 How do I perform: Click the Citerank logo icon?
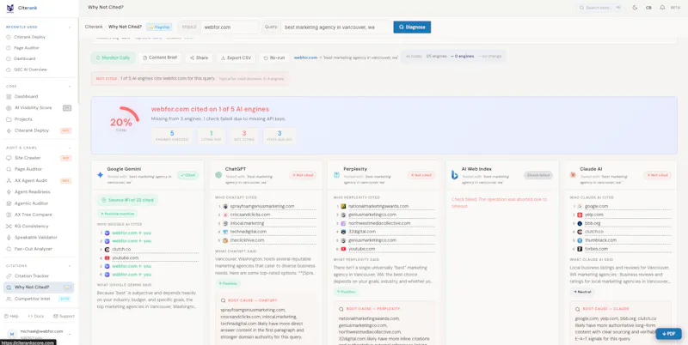(10, 8)
